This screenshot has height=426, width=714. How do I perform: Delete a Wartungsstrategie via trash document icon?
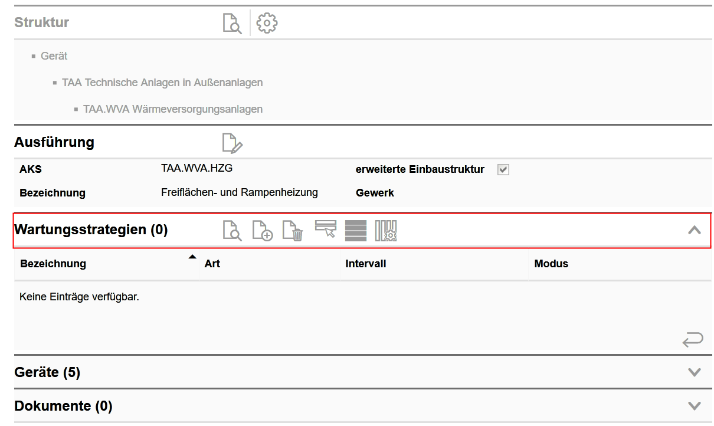pos(293,231)
